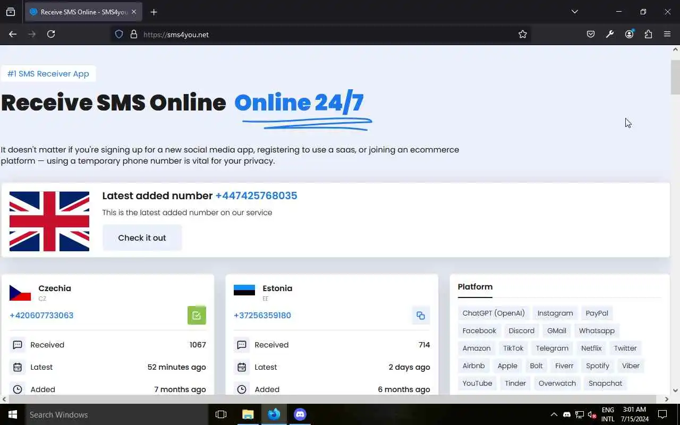Select the YouTube platform tag

click(x=477, y=383)
